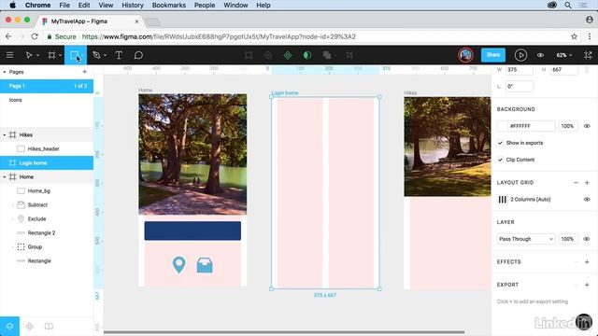
Task: Open the Chrome File menu
Action: point(64,6)
